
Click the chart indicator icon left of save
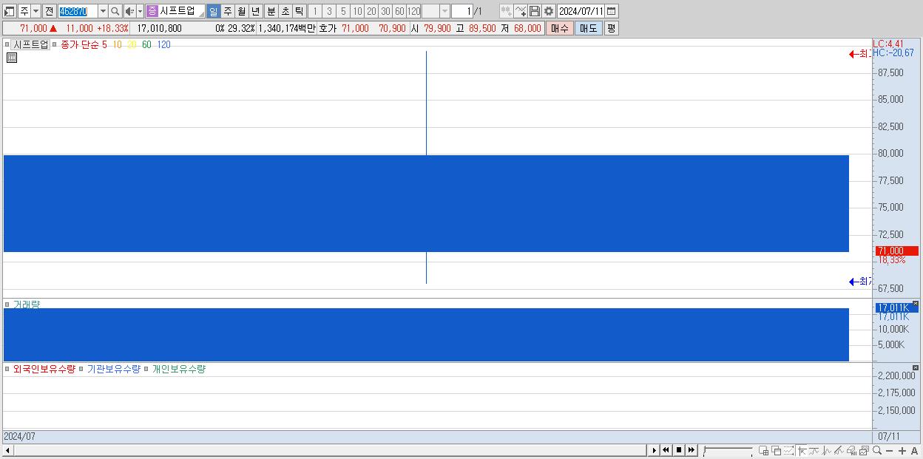tap(521, 11)
